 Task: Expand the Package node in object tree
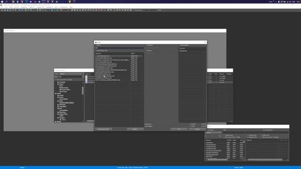tap(58, 82)
